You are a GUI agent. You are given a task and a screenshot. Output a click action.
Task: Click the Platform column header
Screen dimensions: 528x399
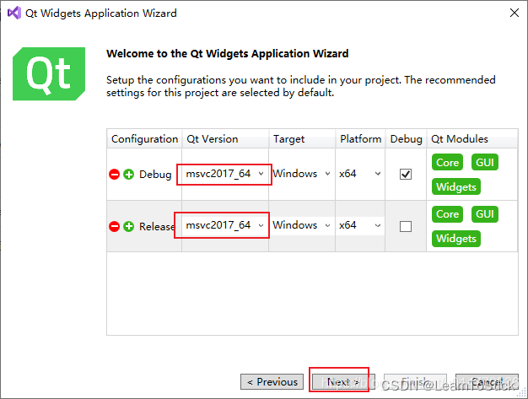(x=360, y=138)
